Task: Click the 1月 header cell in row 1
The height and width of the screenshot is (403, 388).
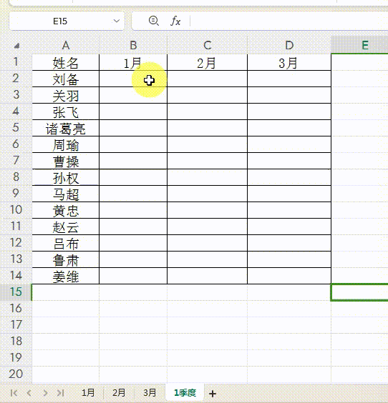Action: point(133,62)
